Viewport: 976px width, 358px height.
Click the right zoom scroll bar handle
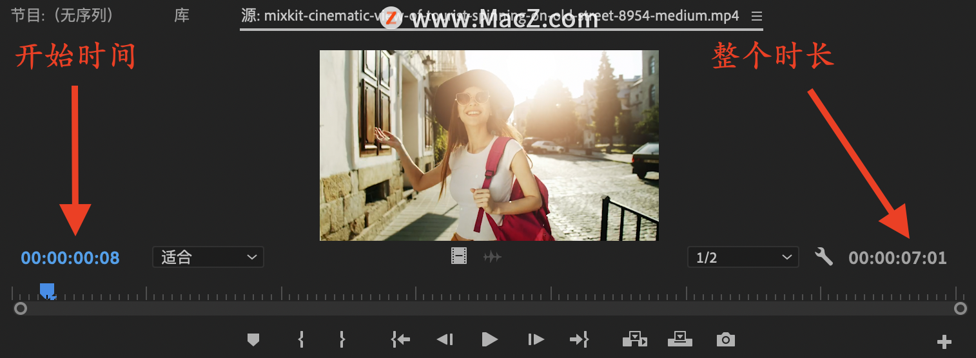(961, 308)
